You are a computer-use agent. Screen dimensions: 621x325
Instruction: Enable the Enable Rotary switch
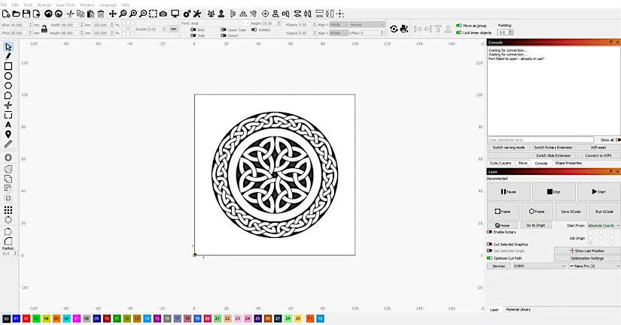tap(489, 232)
